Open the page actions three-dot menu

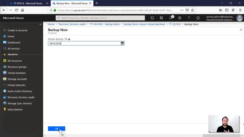click(182, 10)
